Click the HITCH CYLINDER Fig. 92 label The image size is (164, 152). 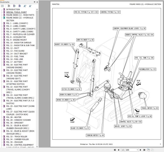[x=71, y=89]
